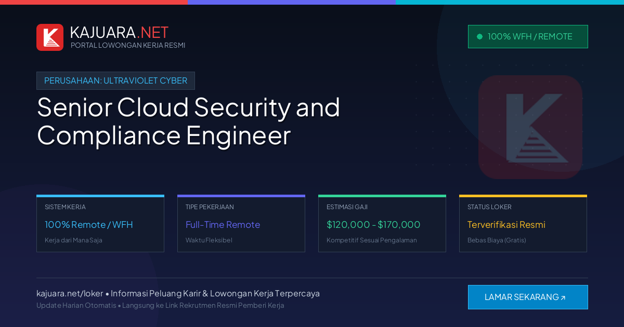Click the LAMAR SEKARANG button

click(528, 297)
